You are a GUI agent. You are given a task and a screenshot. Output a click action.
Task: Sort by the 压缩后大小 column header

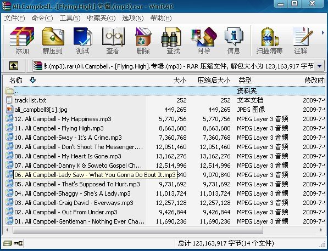coord(214,81)
